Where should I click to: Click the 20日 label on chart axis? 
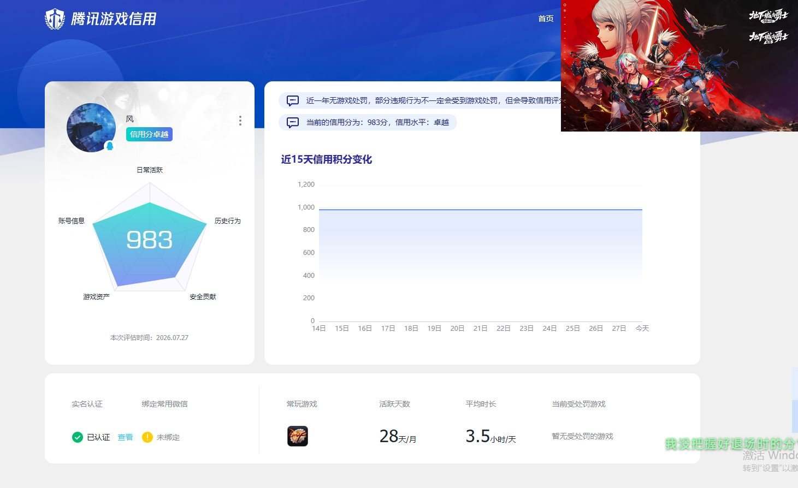[457, 328]
